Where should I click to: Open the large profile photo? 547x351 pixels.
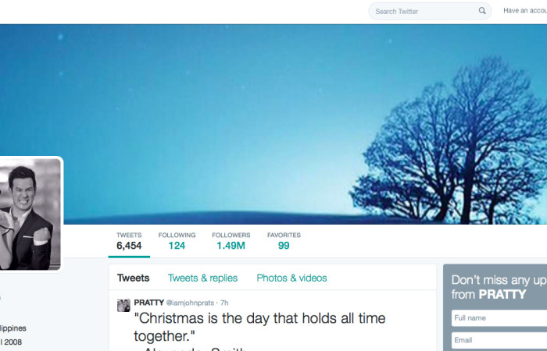(30, 214)
